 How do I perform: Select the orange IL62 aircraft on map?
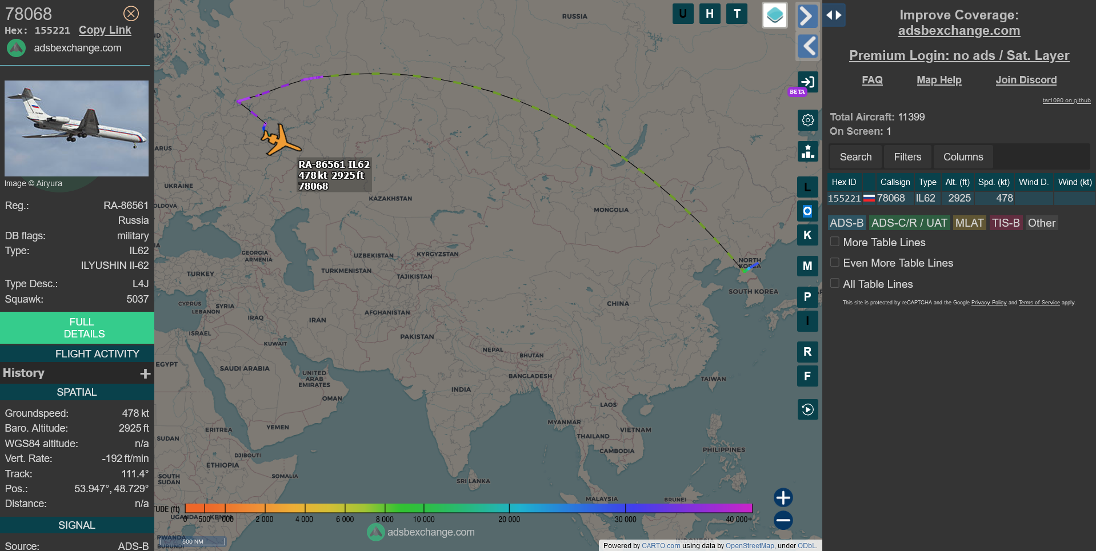[x=280, y=140]
